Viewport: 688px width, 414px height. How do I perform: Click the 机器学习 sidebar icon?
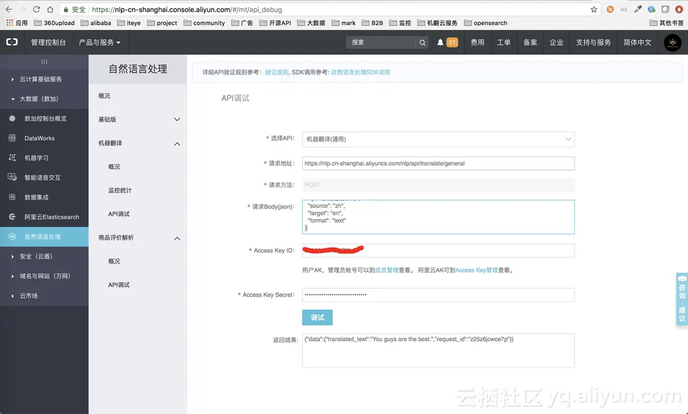click(x=12, y=158)
